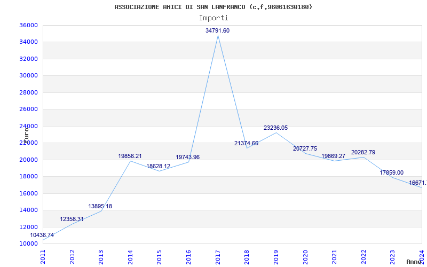Click the y-axis value 24000
This screenshot has height=267, width=427.
click(x=29, y=126)
